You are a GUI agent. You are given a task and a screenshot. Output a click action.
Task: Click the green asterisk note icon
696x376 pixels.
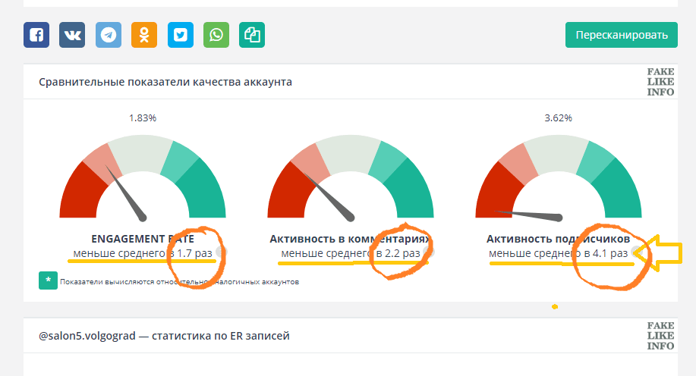(x=48, y=280)
